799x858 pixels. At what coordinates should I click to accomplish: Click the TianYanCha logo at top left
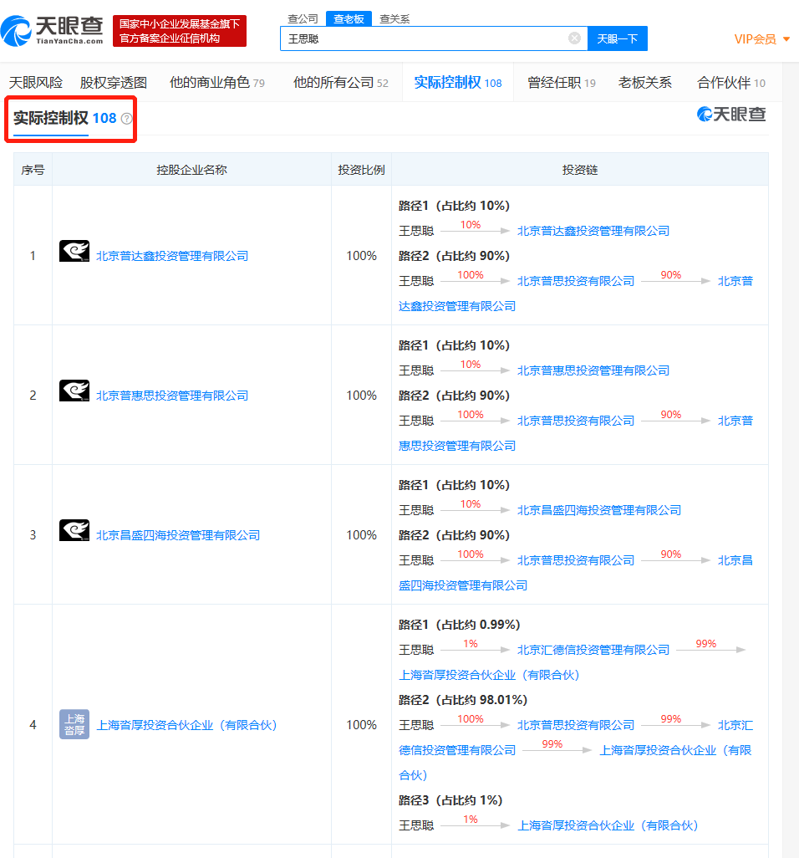pyautogui.click(x=52, y=31)
